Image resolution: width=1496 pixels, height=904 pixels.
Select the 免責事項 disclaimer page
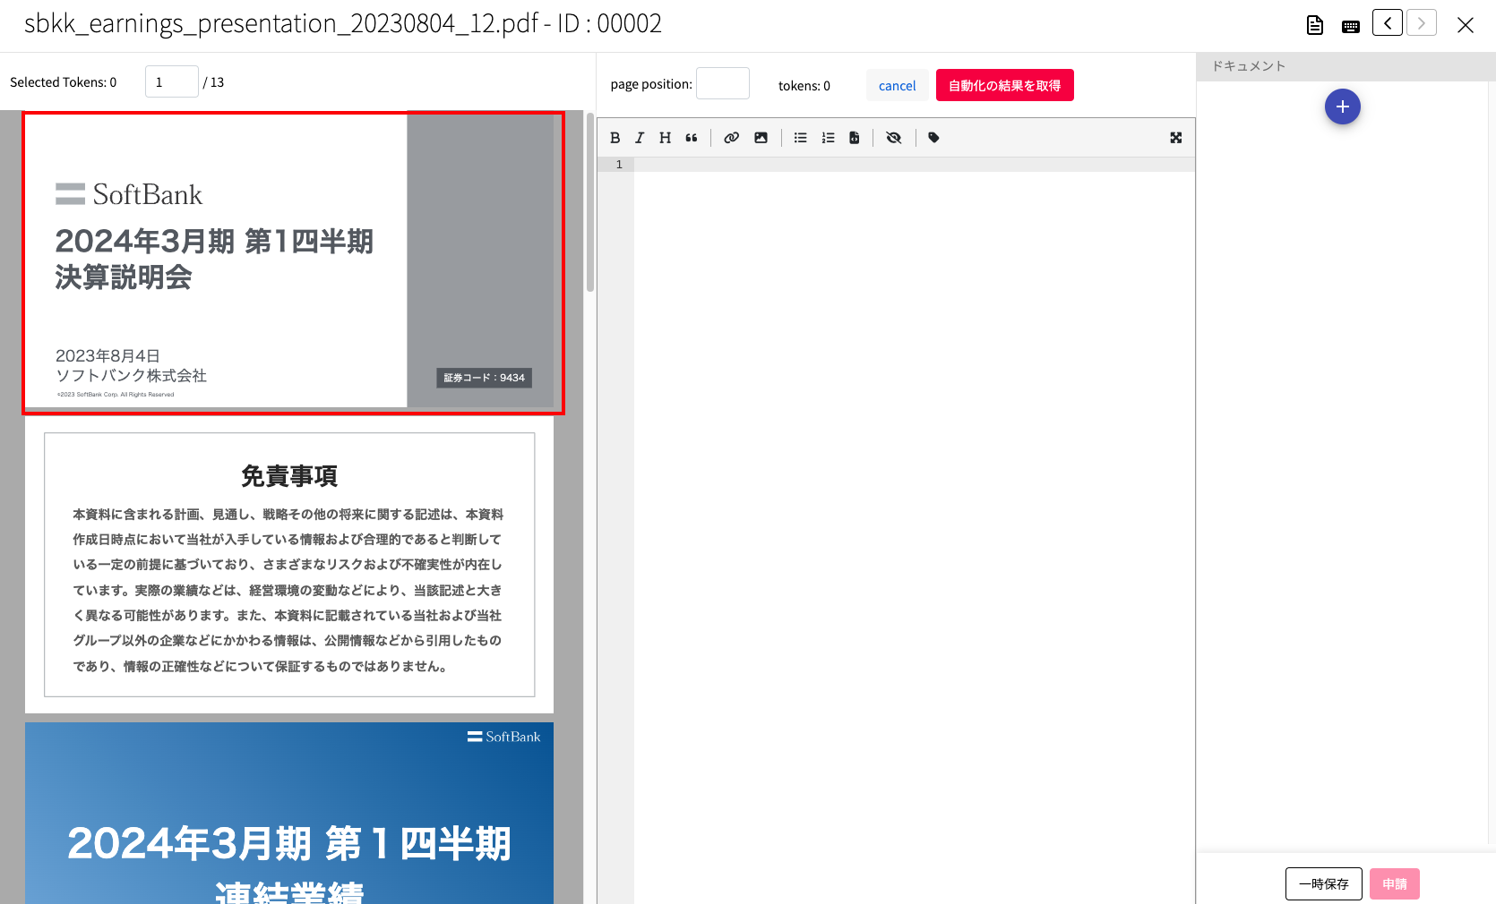coord(289,565)
